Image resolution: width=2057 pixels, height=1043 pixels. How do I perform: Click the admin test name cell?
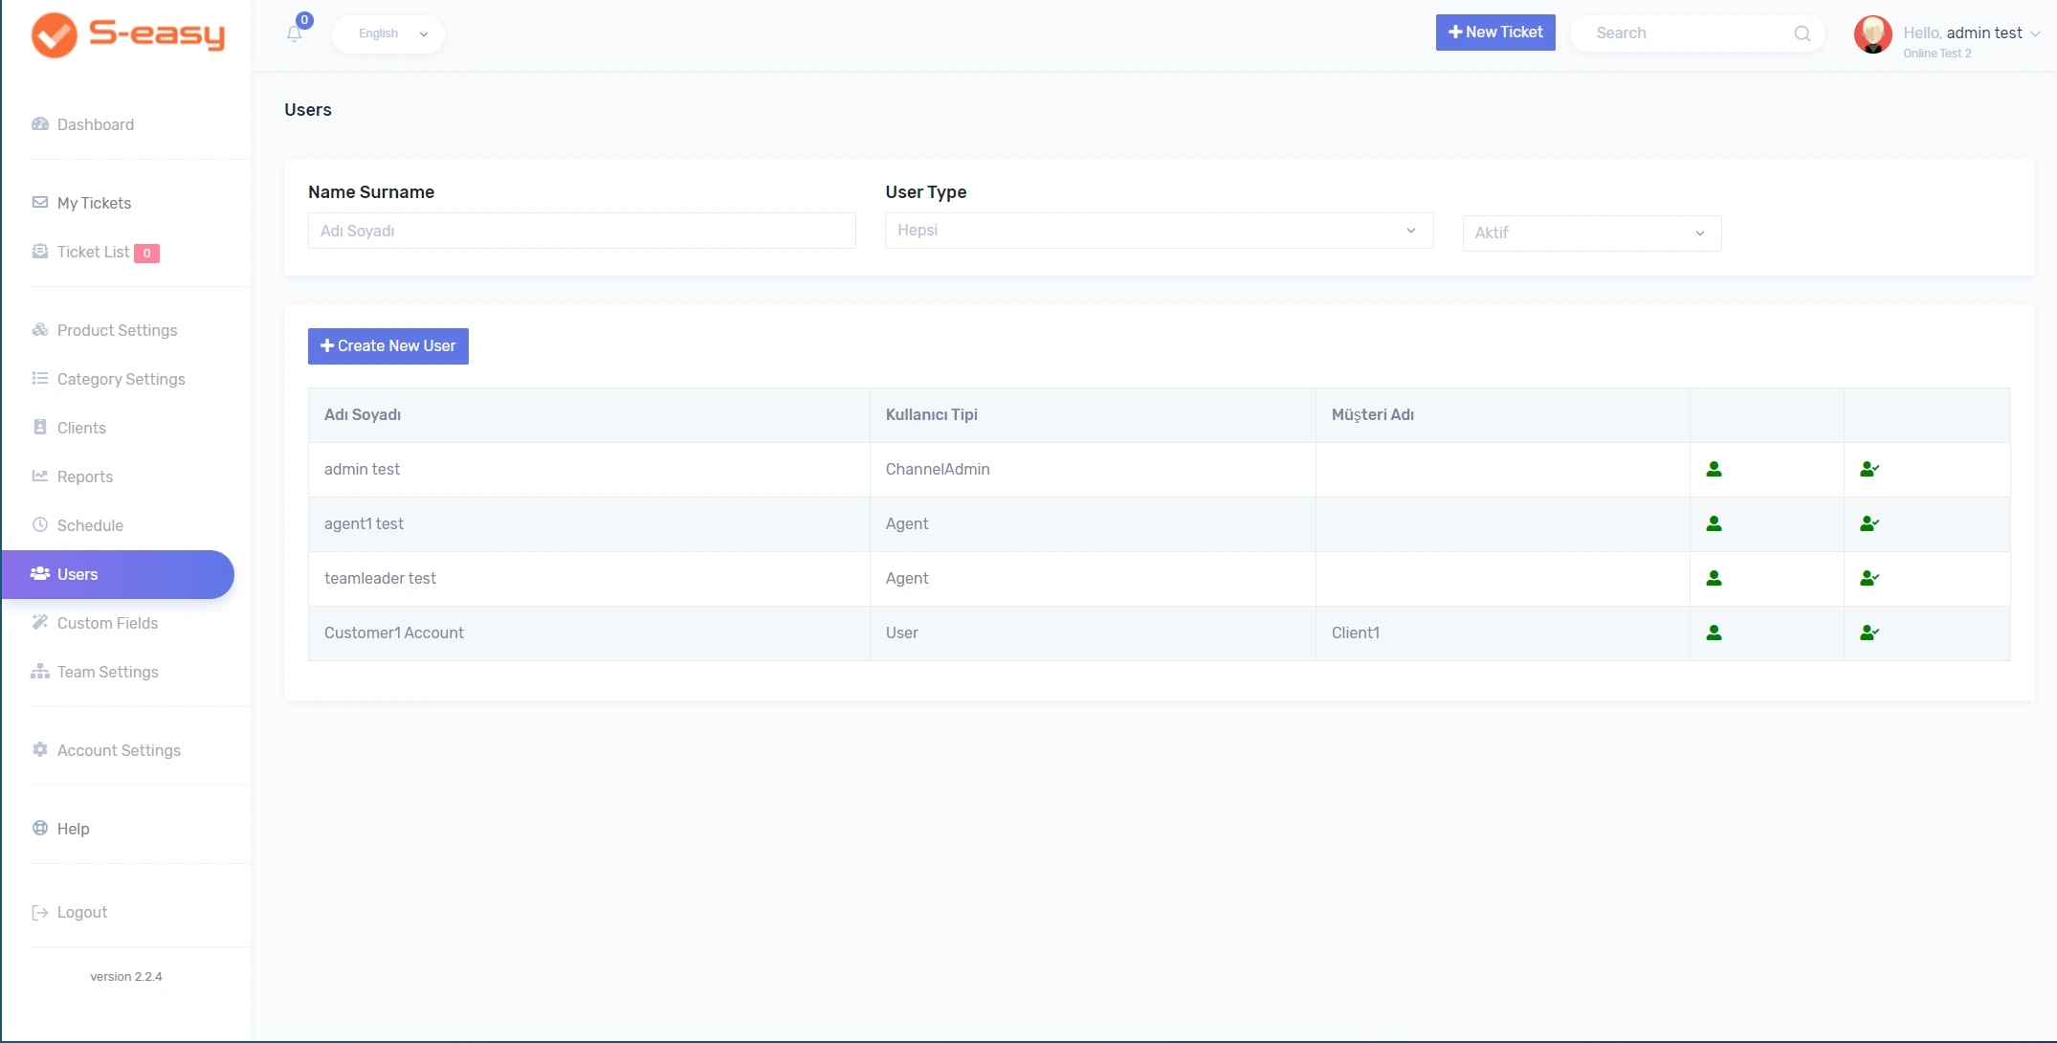[x=588, y=469]
